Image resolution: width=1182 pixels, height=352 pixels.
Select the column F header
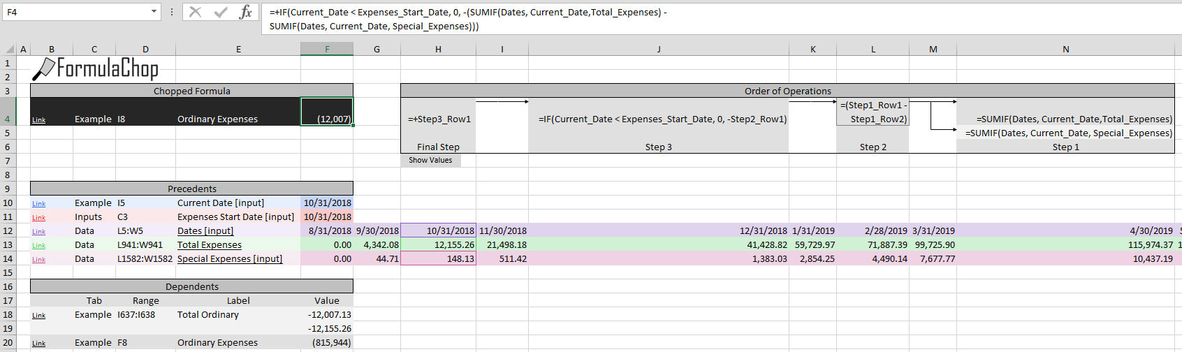(x=327, y=49)
